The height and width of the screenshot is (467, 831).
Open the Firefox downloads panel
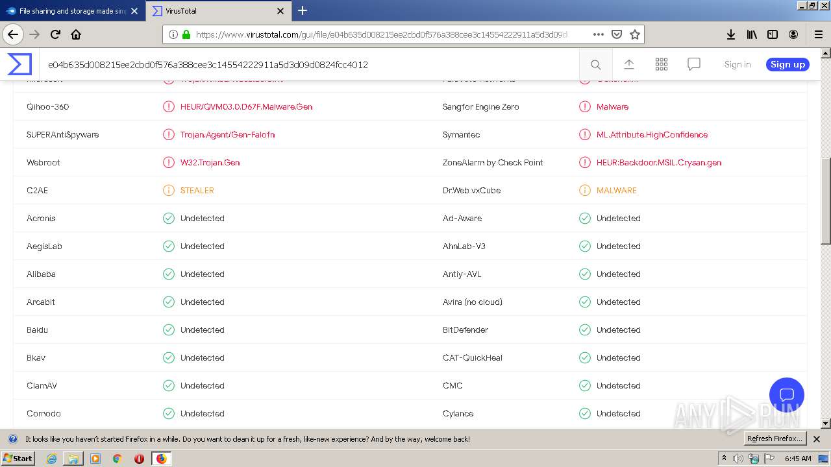pos(730,34)
